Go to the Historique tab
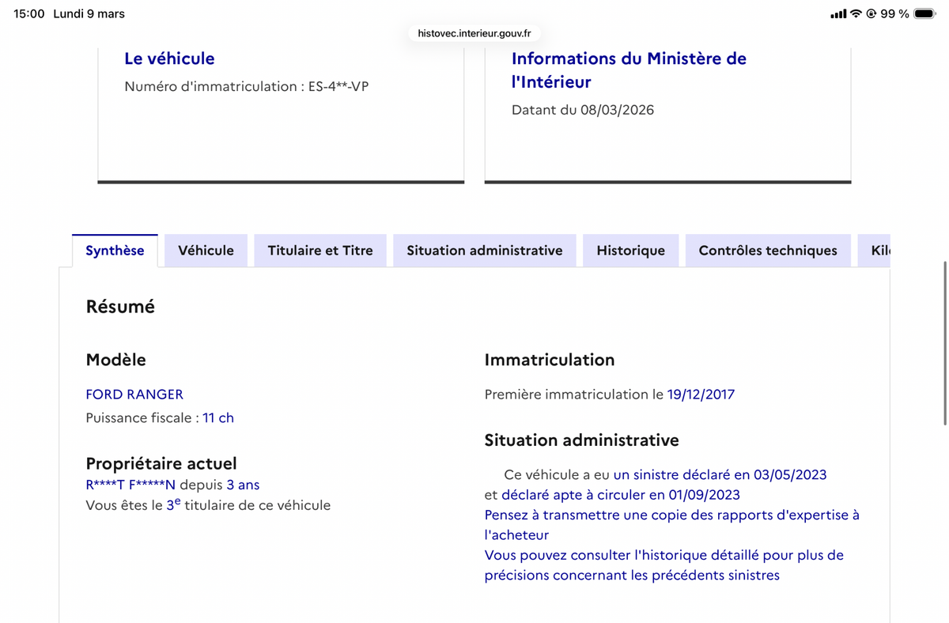Image resolution: width=949 pixels, height=623 pixels. pos(630,251)
